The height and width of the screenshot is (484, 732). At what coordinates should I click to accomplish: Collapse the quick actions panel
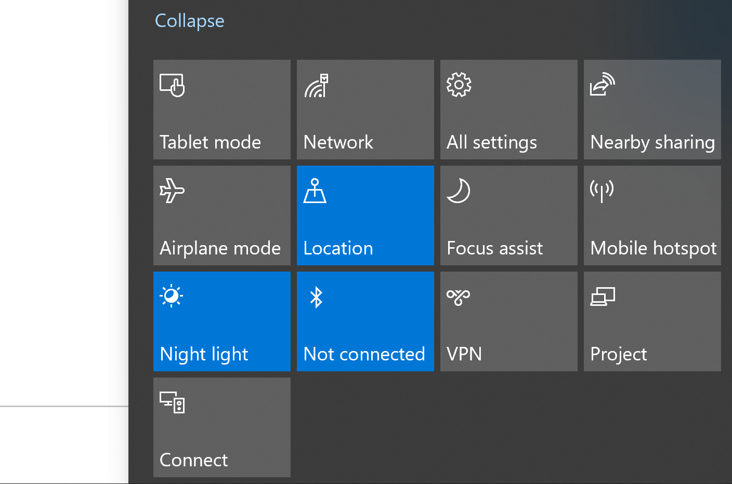(x=189, y=21)
